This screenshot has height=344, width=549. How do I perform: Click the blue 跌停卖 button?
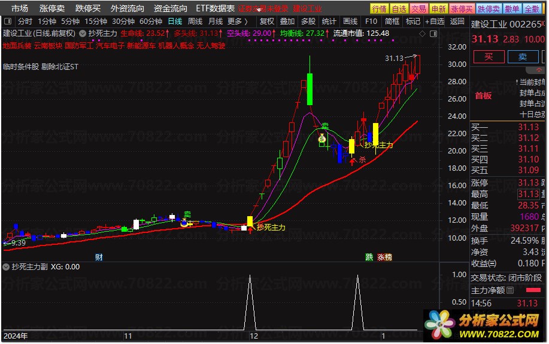(x=489, y=9)
